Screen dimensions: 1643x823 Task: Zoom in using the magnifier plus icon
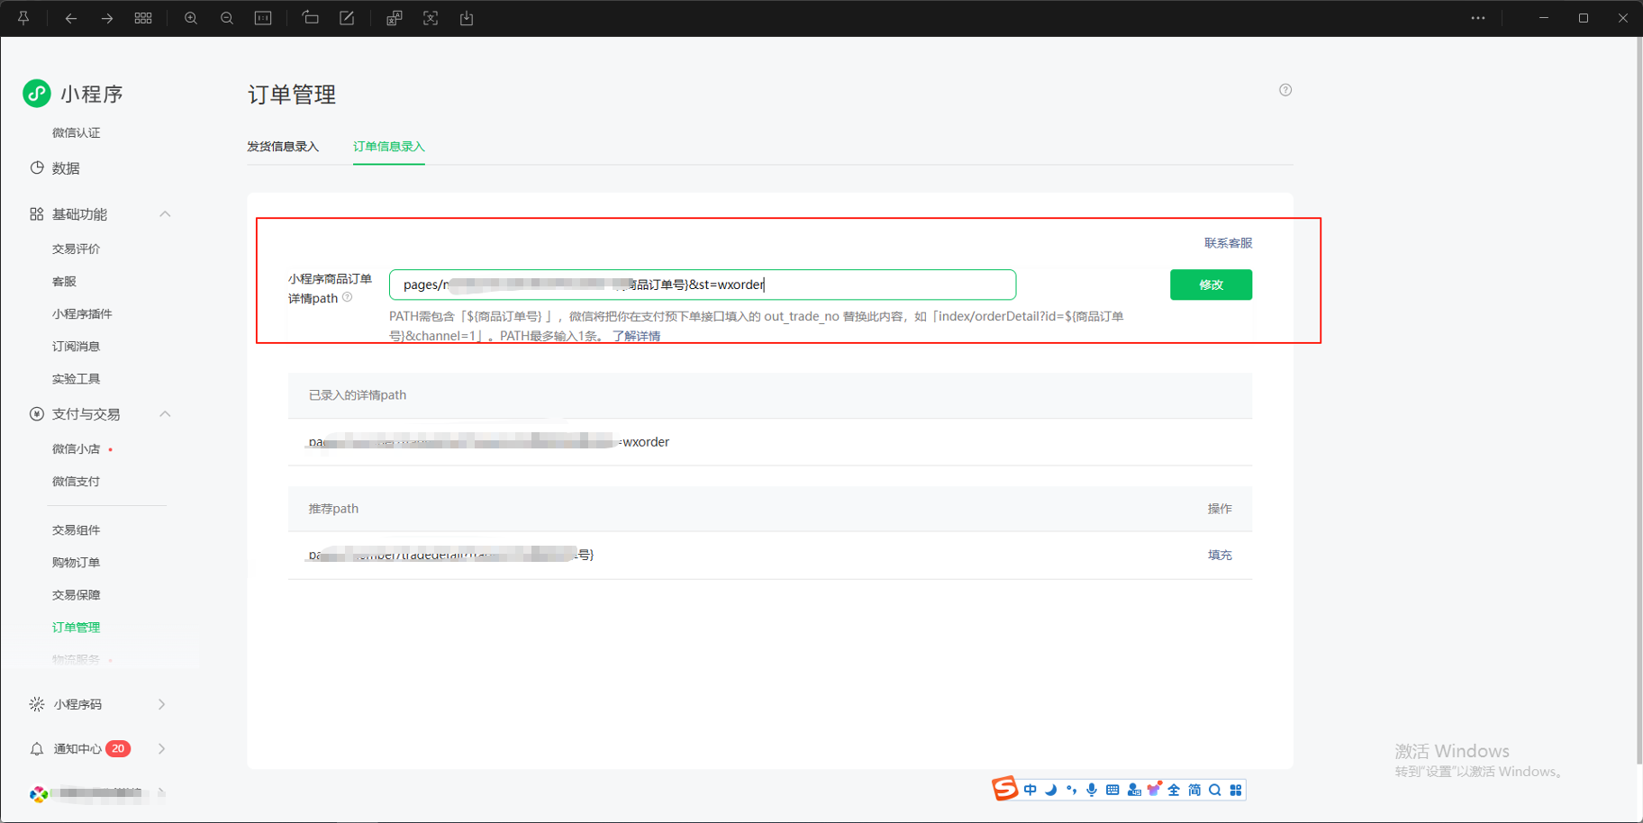[191, 18]
